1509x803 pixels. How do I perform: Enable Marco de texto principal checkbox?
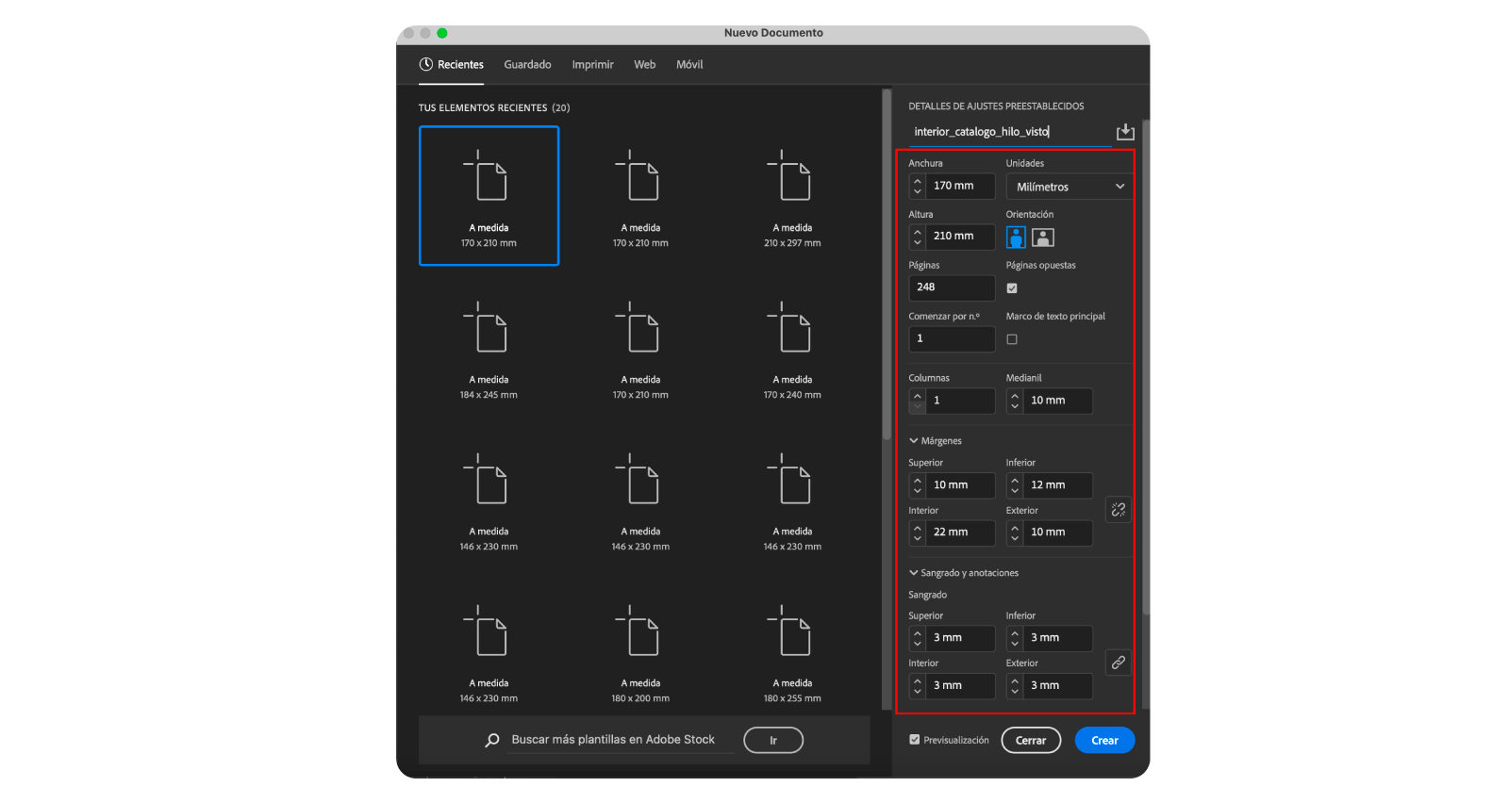1012,339
